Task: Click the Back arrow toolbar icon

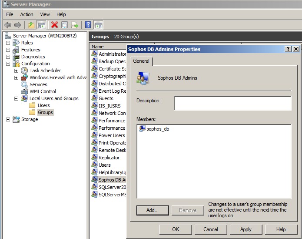Action: point(8,25)
